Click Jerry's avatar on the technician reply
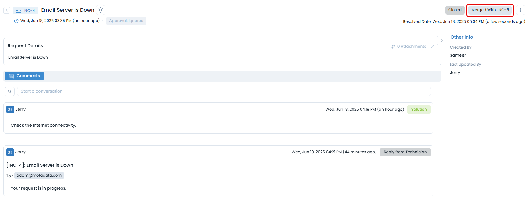The width and height of the screenshot is (528, 201). tap(10, 152)
